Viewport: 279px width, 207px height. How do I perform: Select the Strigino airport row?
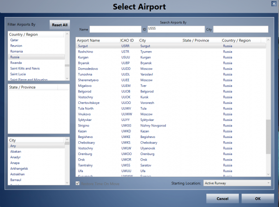pyautogui.click(x=171, y=126)
